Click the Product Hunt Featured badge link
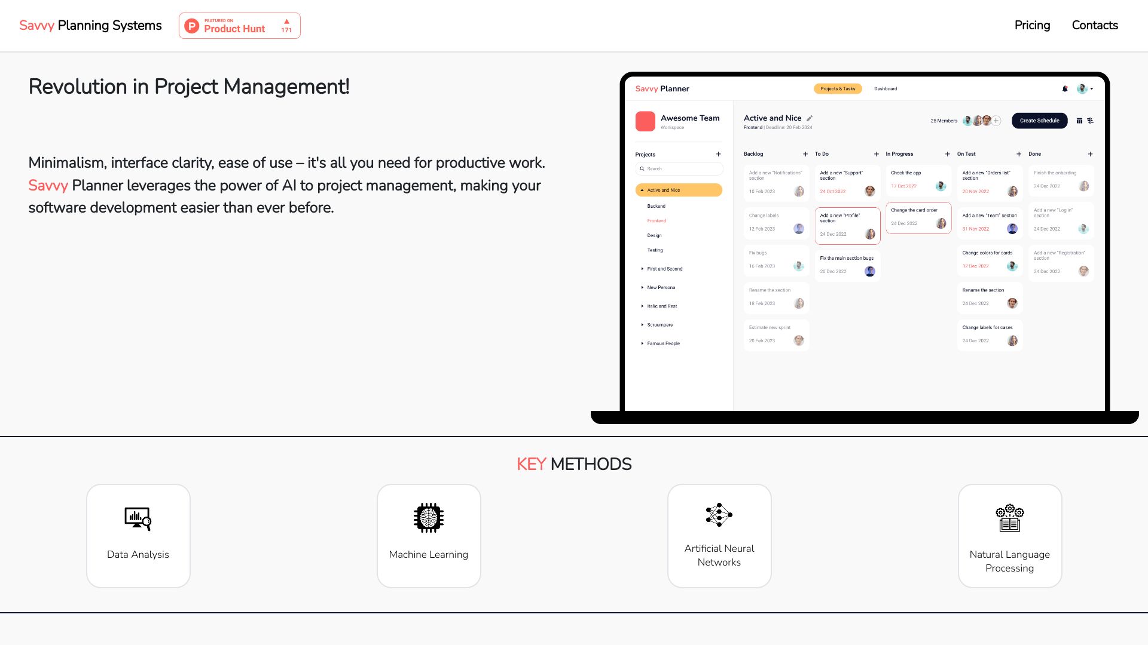 pyautogui.click(x=240, y=25)
